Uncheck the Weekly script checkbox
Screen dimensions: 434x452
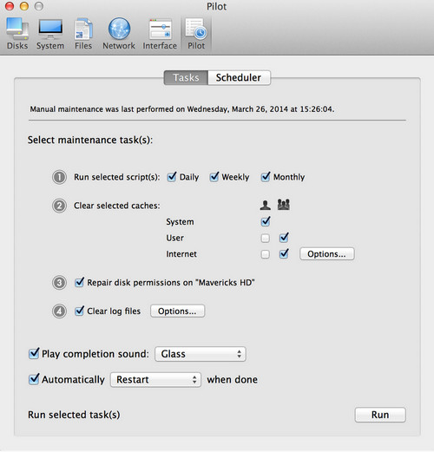[x=214, y=177]
